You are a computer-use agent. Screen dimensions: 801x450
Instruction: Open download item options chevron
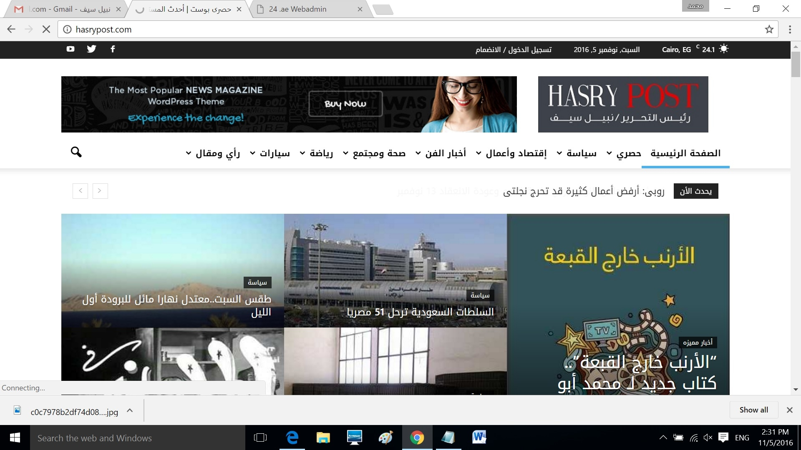click(130, 411)
